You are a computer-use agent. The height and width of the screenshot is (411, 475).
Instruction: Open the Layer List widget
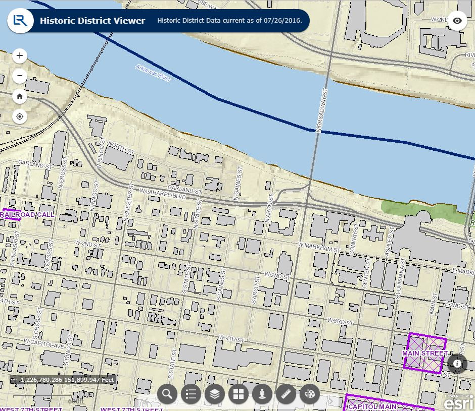pos(215,394)
